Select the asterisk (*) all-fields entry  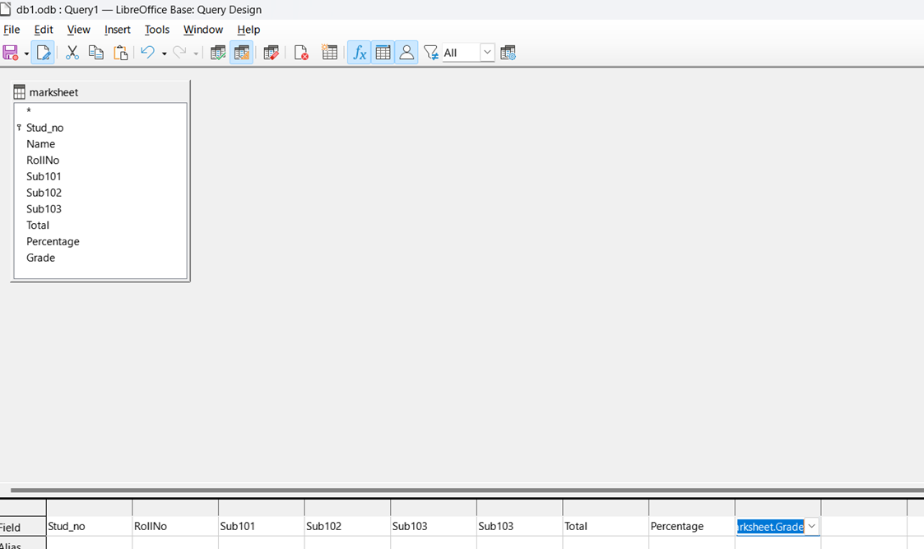[x=28, y=111]
